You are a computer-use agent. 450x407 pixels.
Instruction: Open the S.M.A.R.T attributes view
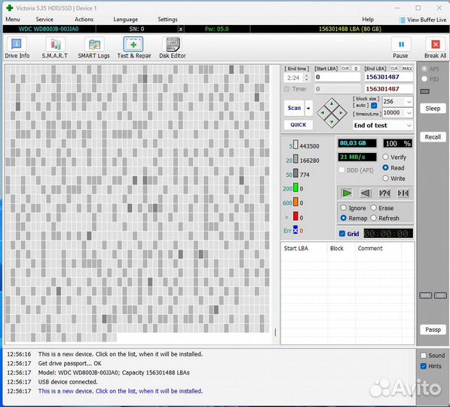pyautogui.click(x=55, y=48)
